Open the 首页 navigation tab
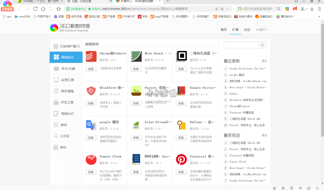This screenshot has width=324, height=190. 224,30
